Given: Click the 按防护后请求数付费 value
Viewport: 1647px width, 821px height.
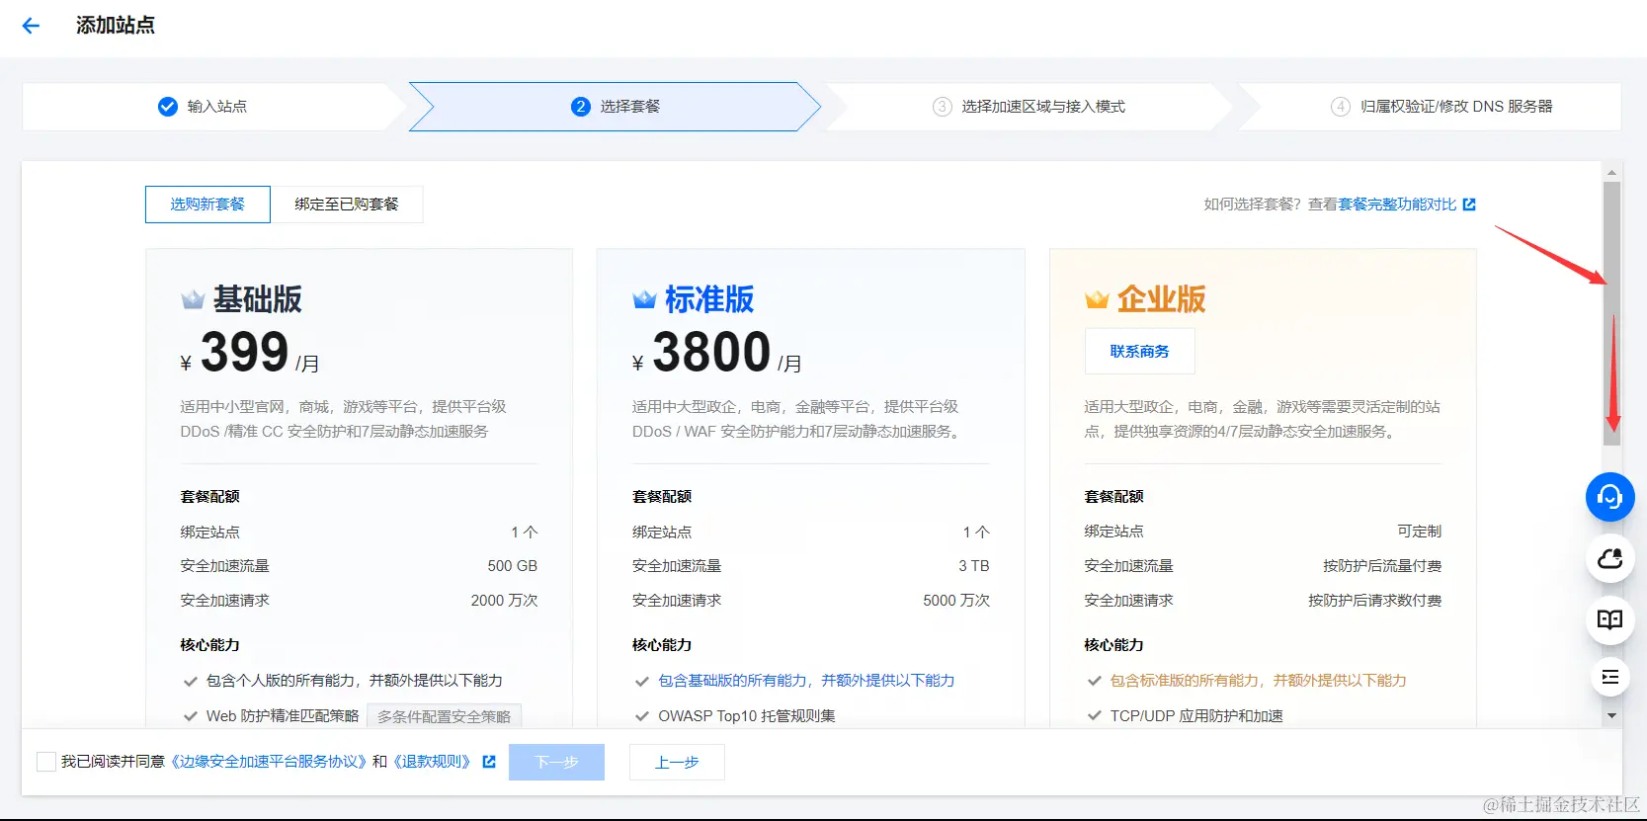Looking at the screenshot, I should [1374, 601].
